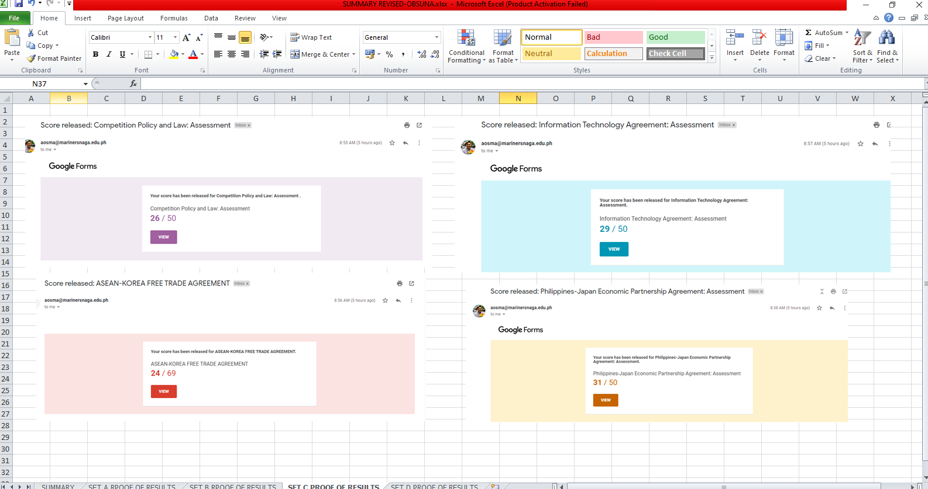The width and height of the screenshot is (928, 489).
Task: Decrease font size with Shrink Font icon
Action: 199,37
